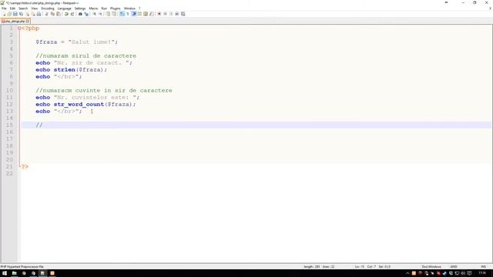The height and width of the screenshot is (277, 493).
Task: Click the Zoom In toolbar icon
Action: click(94, 14)
